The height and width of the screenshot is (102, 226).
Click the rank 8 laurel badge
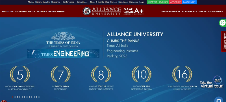click(x=101, y=74)
